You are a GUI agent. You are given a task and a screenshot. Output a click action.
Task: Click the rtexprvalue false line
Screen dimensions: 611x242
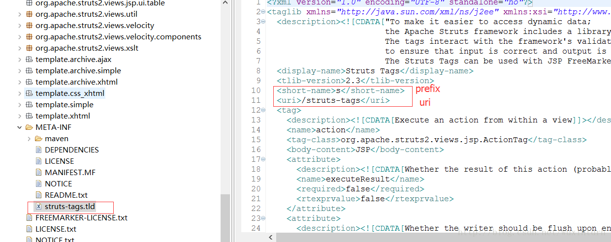375,199
